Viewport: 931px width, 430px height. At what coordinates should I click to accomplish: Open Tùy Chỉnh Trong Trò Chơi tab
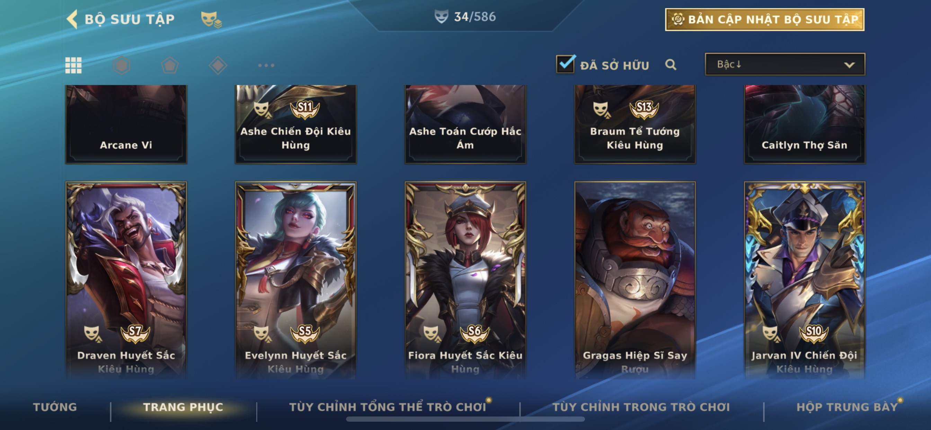point(641,407)
